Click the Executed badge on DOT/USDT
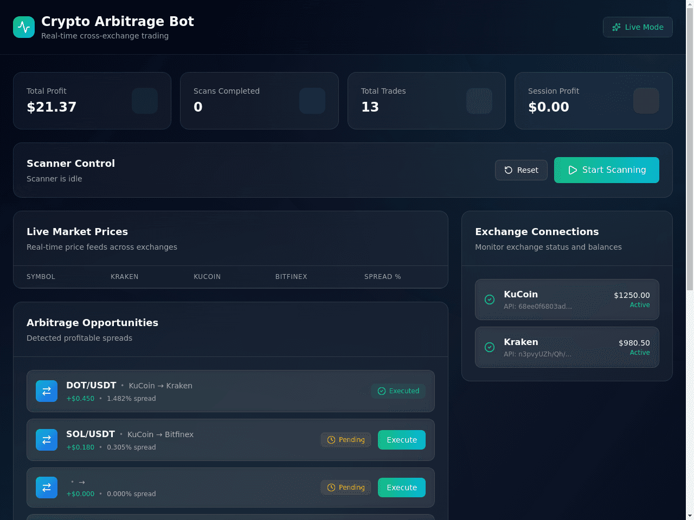Image resolution: width=694 pixels, height=520 pixels. 399,391
